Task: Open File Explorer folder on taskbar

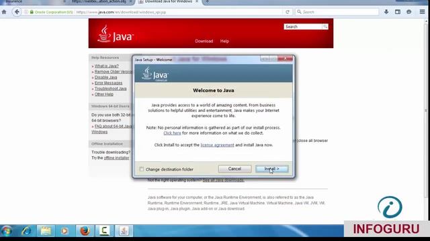Action: 46,231
